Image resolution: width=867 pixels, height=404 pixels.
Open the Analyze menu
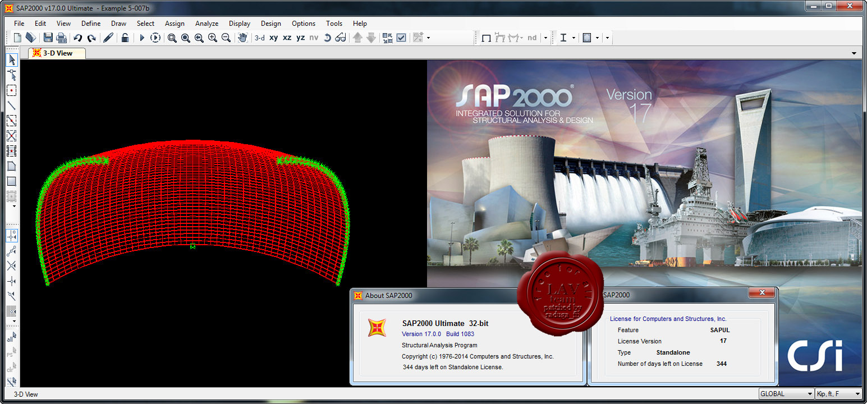click(207, 24)
